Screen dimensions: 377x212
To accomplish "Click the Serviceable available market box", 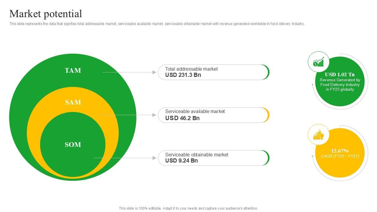I will coord(213,115).
